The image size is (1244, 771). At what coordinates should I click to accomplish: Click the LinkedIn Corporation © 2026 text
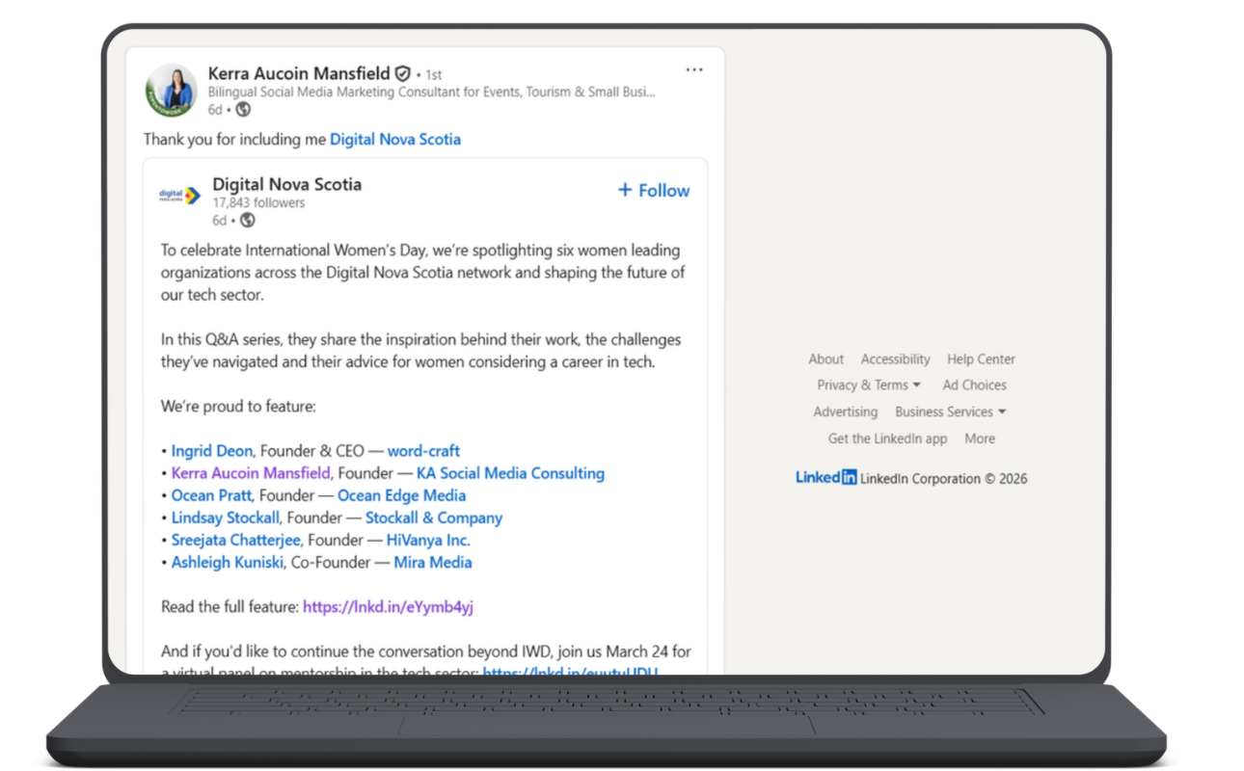943,479
